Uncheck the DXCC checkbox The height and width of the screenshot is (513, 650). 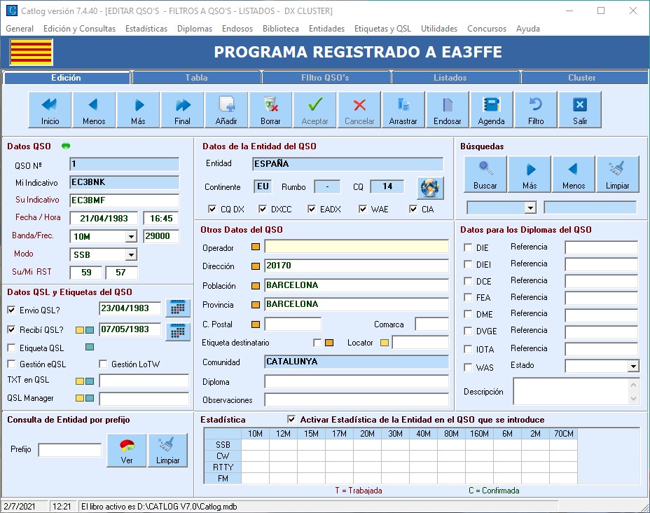coord(263,209)
